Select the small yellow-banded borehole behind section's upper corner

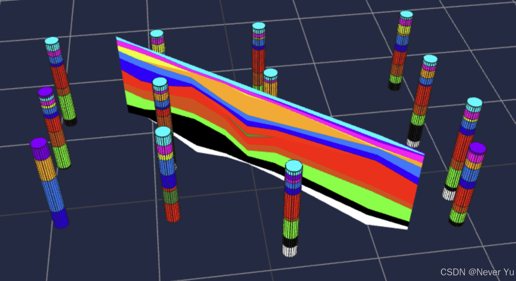[x=157, y=42]
